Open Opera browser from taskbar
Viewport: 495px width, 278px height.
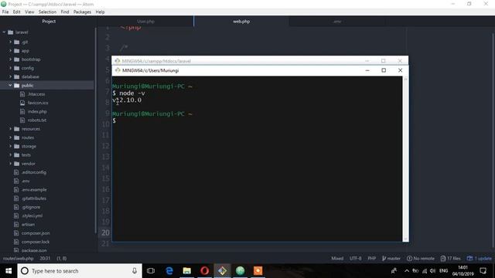point(204,271)
